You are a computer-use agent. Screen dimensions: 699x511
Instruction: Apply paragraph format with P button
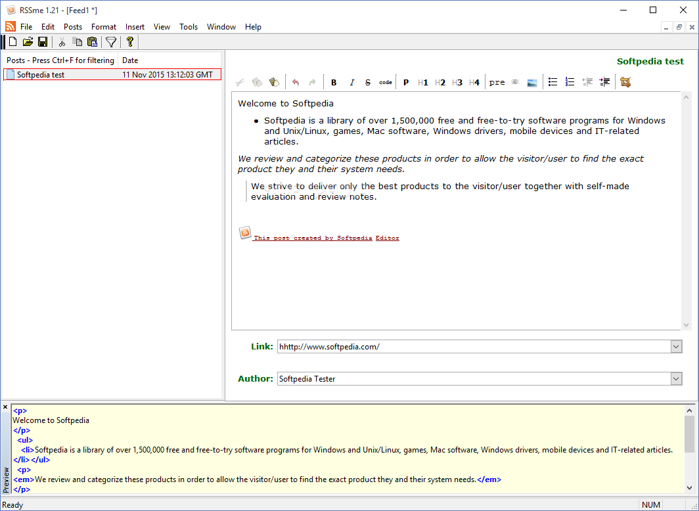[x=406, y=82]
